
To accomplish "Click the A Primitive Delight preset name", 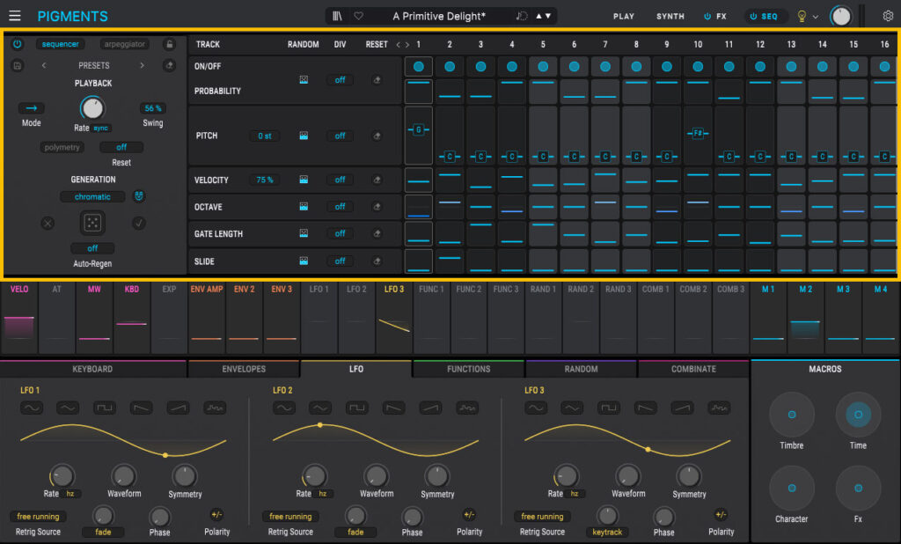I will pos(439,16).
